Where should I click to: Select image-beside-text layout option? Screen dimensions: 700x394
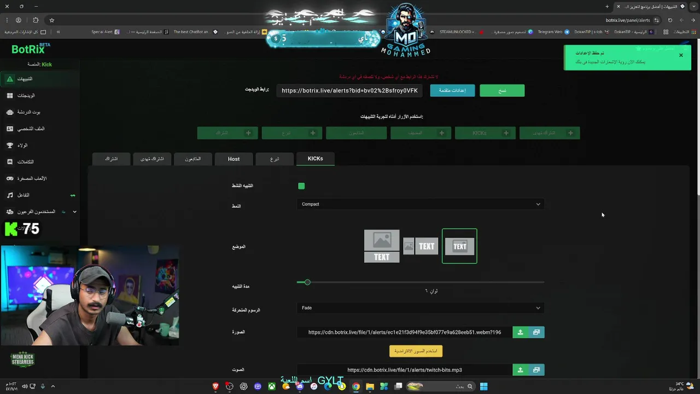click(421, 246)
